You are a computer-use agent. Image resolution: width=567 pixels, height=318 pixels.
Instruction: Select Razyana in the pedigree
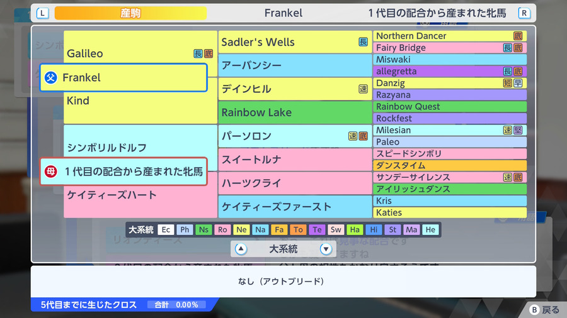tap(450, 95)
